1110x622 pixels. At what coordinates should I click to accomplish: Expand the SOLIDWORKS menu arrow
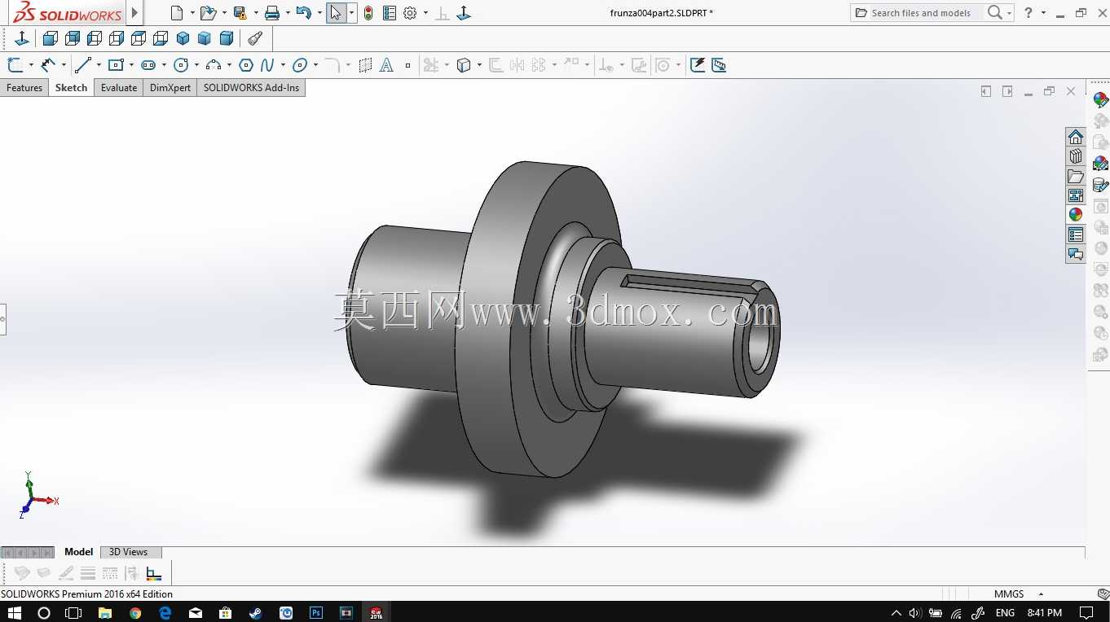point(135,13)
